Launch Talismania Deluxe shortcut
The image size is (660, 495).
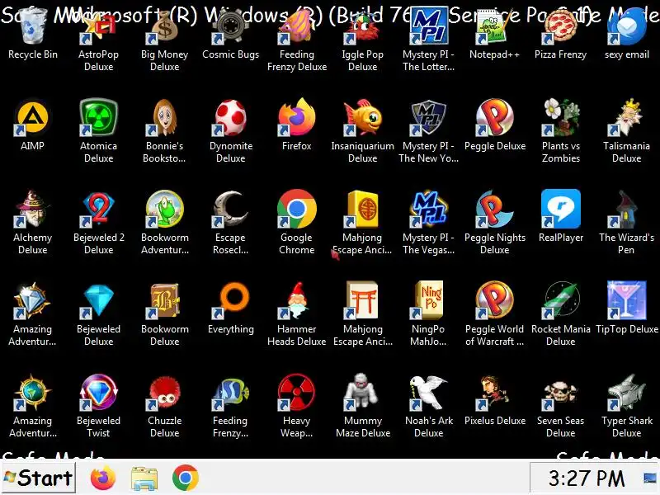pos(627,118)
